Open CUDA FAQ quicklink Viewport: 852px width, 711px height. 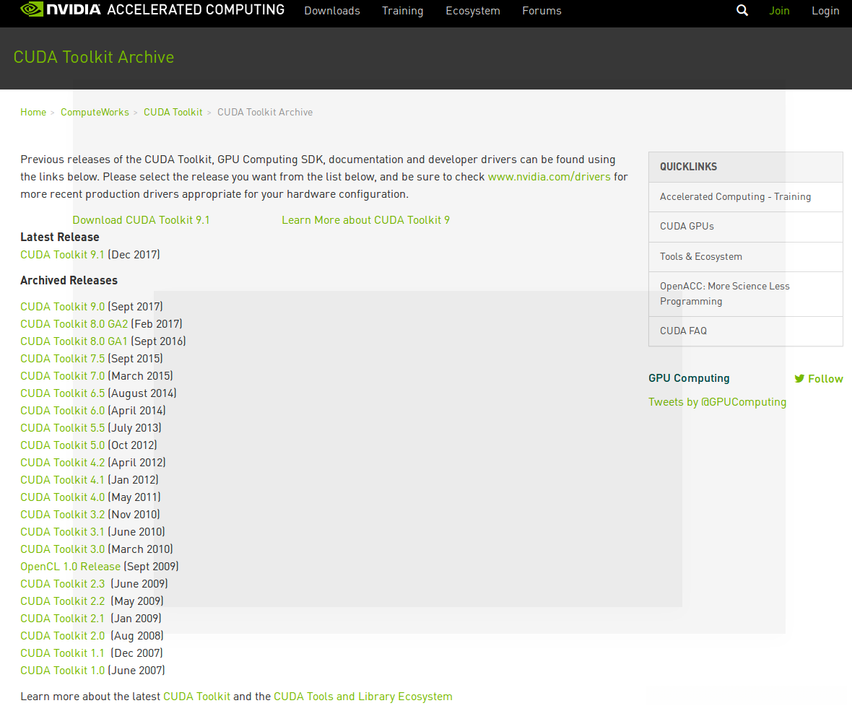(x=745, y=331)
